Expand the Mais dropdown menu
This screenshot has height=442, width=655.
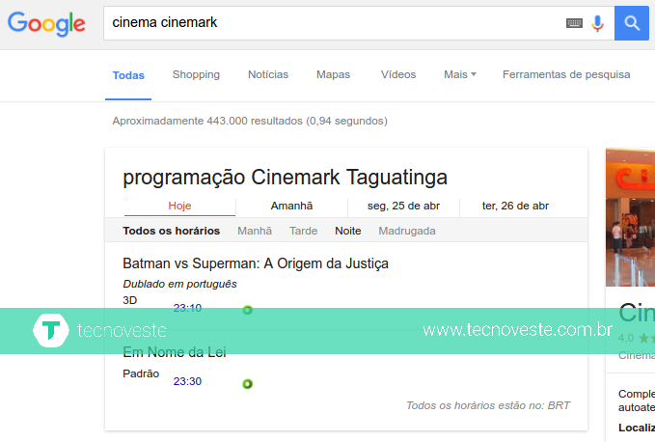click(x=460, y=74)
